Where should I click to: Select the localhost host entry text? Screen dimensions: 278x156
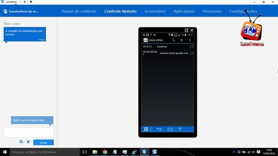(x=162, y=46)
